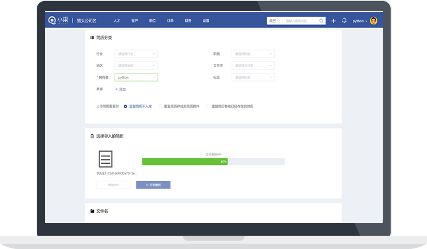
Task: Click the uploaded resume document icon
Action: (x=105, y=159)
